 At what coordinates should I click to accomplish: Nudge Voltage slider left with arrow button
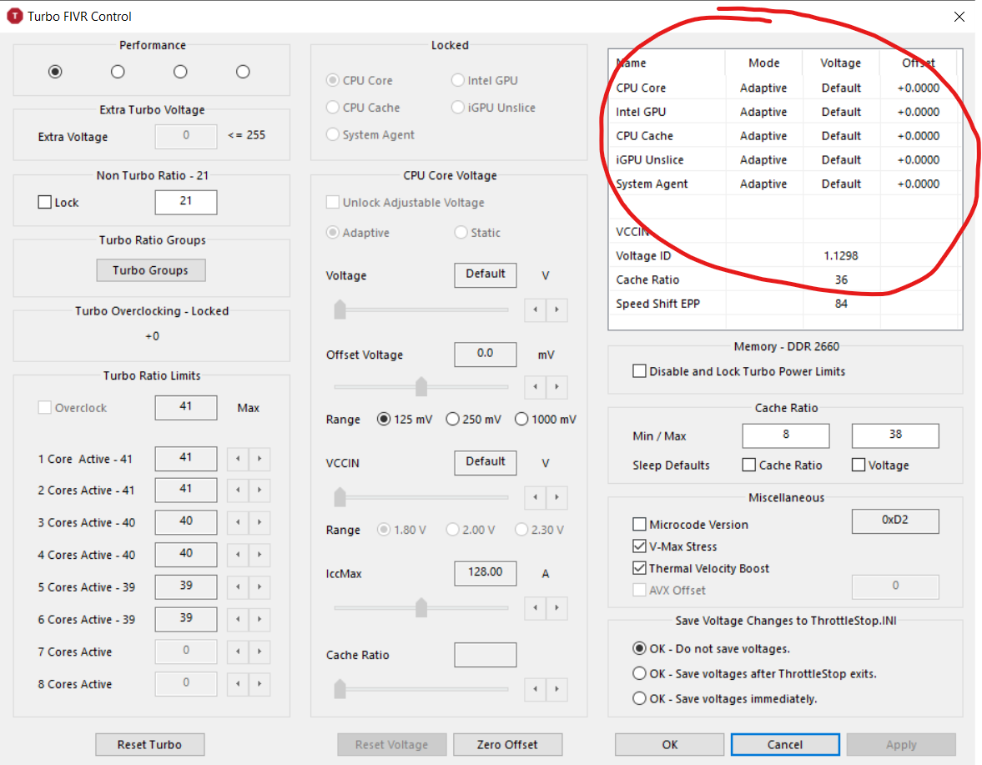(x=536, y=310)
